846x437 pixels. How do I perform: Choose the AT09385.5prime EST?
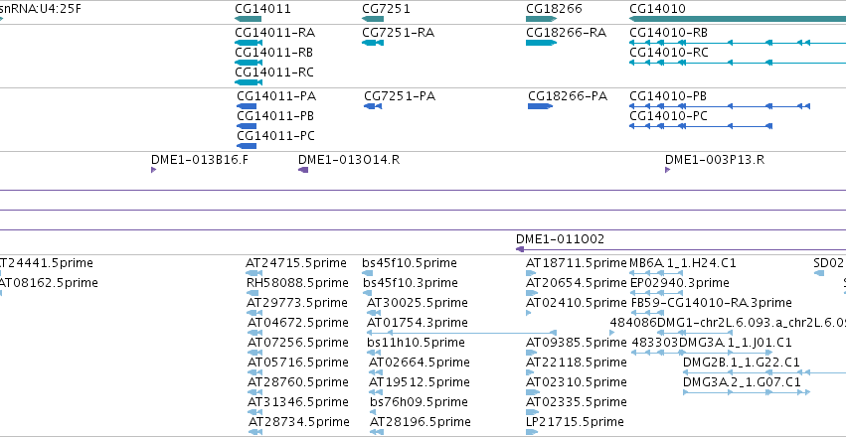click(577, 343)
